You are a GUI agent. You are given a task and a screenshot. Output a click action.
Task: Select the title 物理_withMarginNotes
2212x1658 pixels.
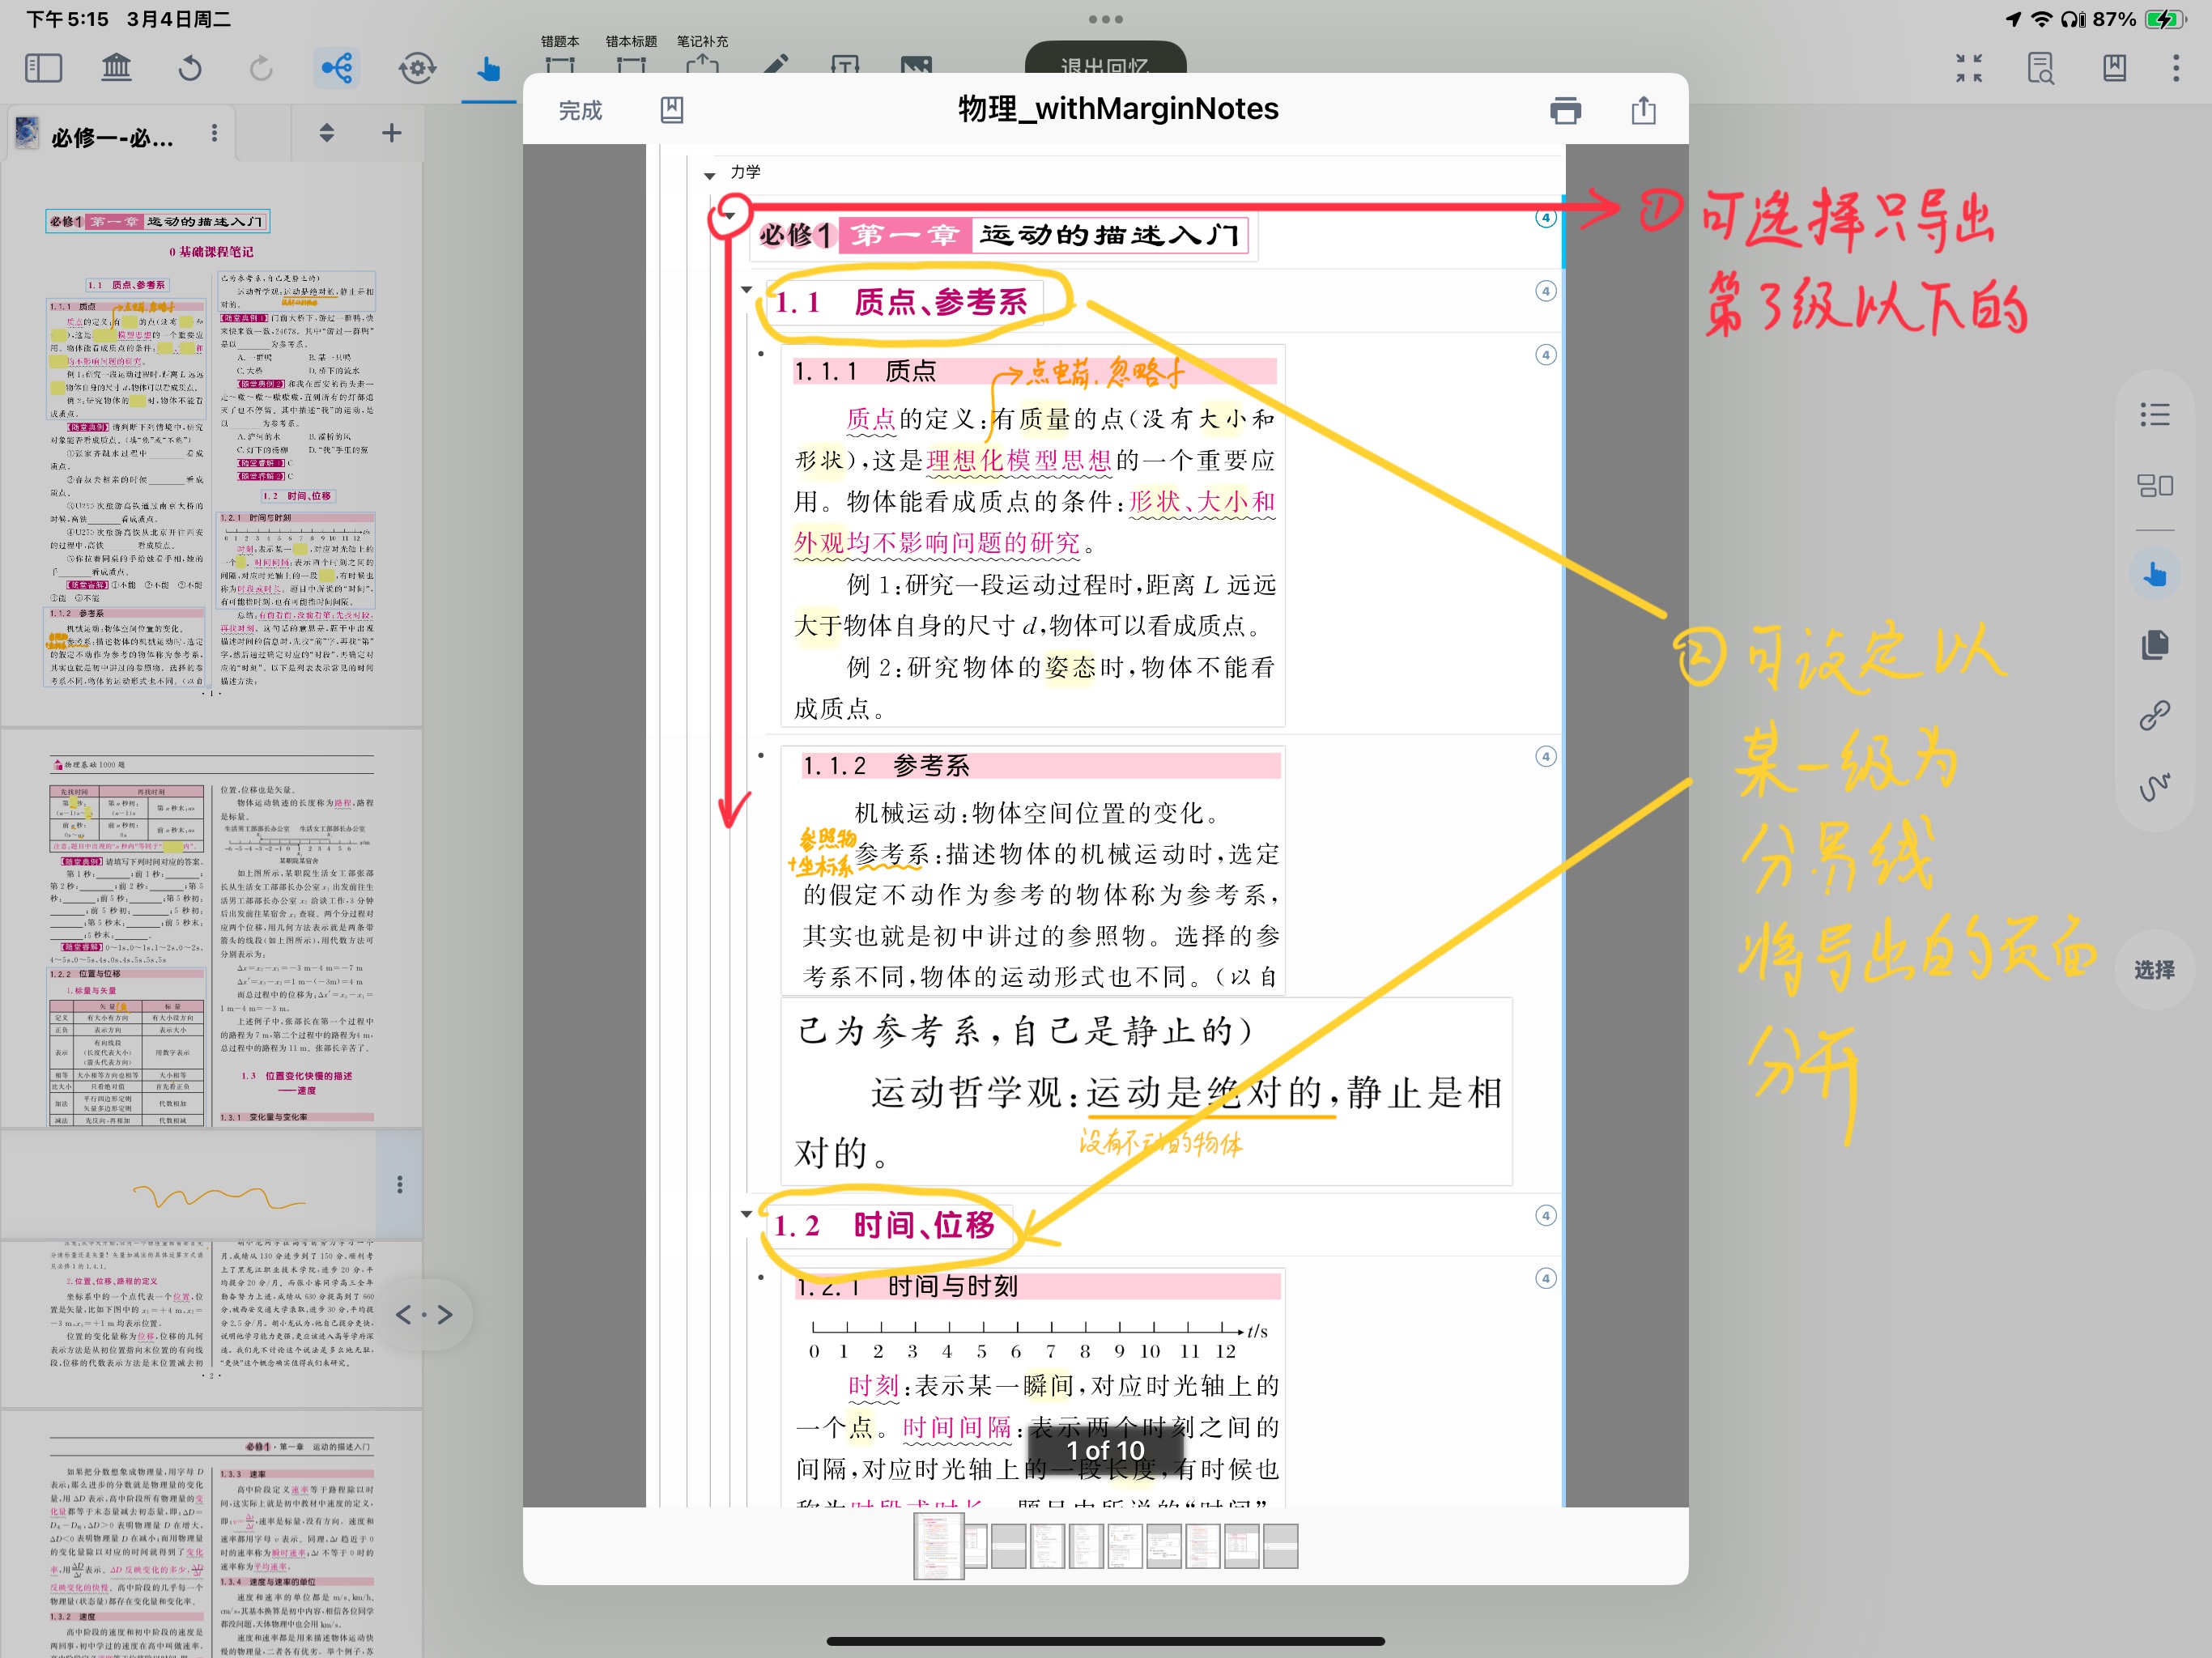pos(1118,108)
